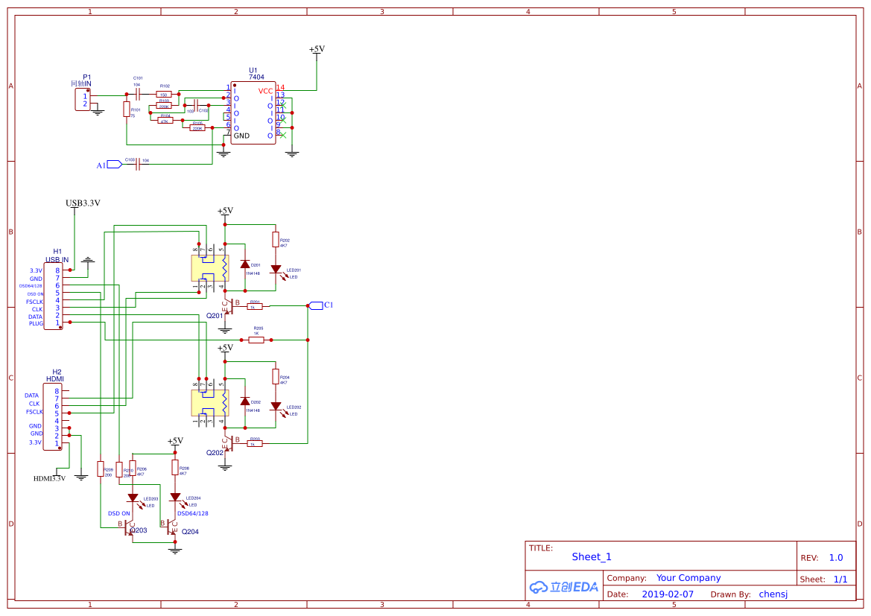Click the USB3.3V power label
The image size is (871, 616).
[82, 203]
